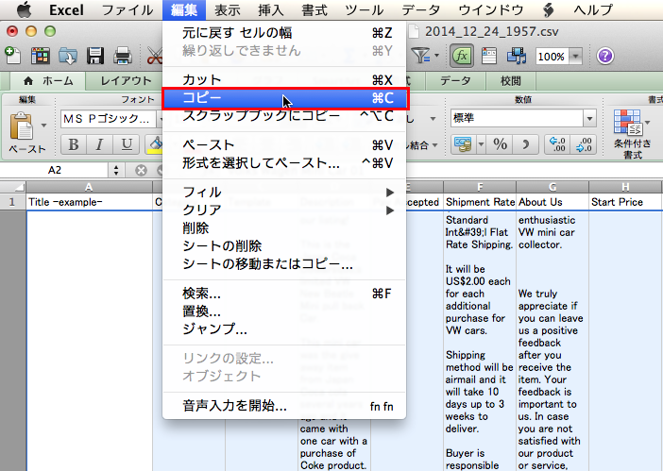The image size is (663, 471).
Task: Toggle the fx formula builder button
Action: (462, 56)
